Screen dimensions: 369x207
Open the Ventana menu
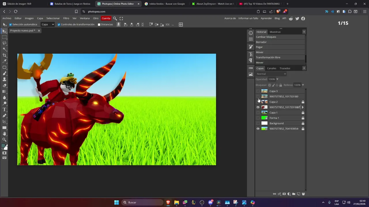(x=85, y=18)
